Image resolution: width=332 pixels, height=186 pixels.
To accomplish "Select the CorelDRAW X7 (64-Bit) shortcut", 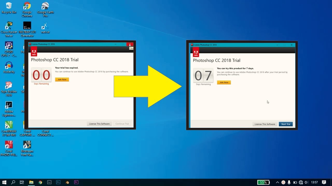I will click(9, 129).
